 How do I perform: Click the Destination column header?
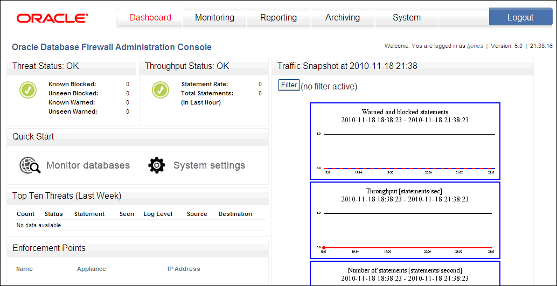tap(235, 214)
